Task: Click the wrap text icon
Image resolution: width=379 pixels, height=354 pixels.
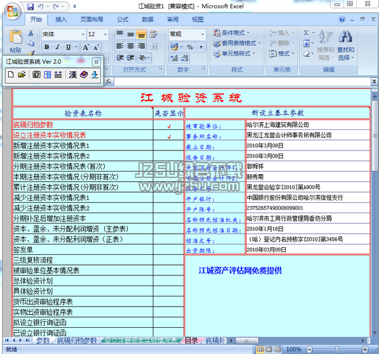Action: pyautogui.click(x=153, y=34)
